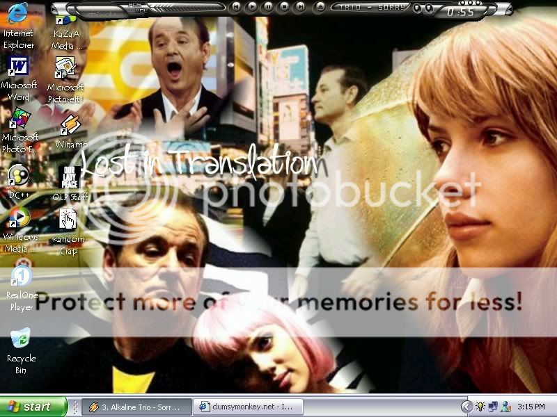
Task: Click the Winamp play button
Action: coord(252,6)
